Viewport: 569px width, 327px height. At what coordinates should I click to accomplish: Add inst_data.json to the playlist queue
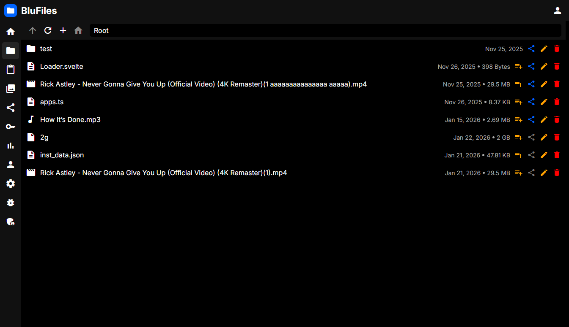click(x=518, y=155)
